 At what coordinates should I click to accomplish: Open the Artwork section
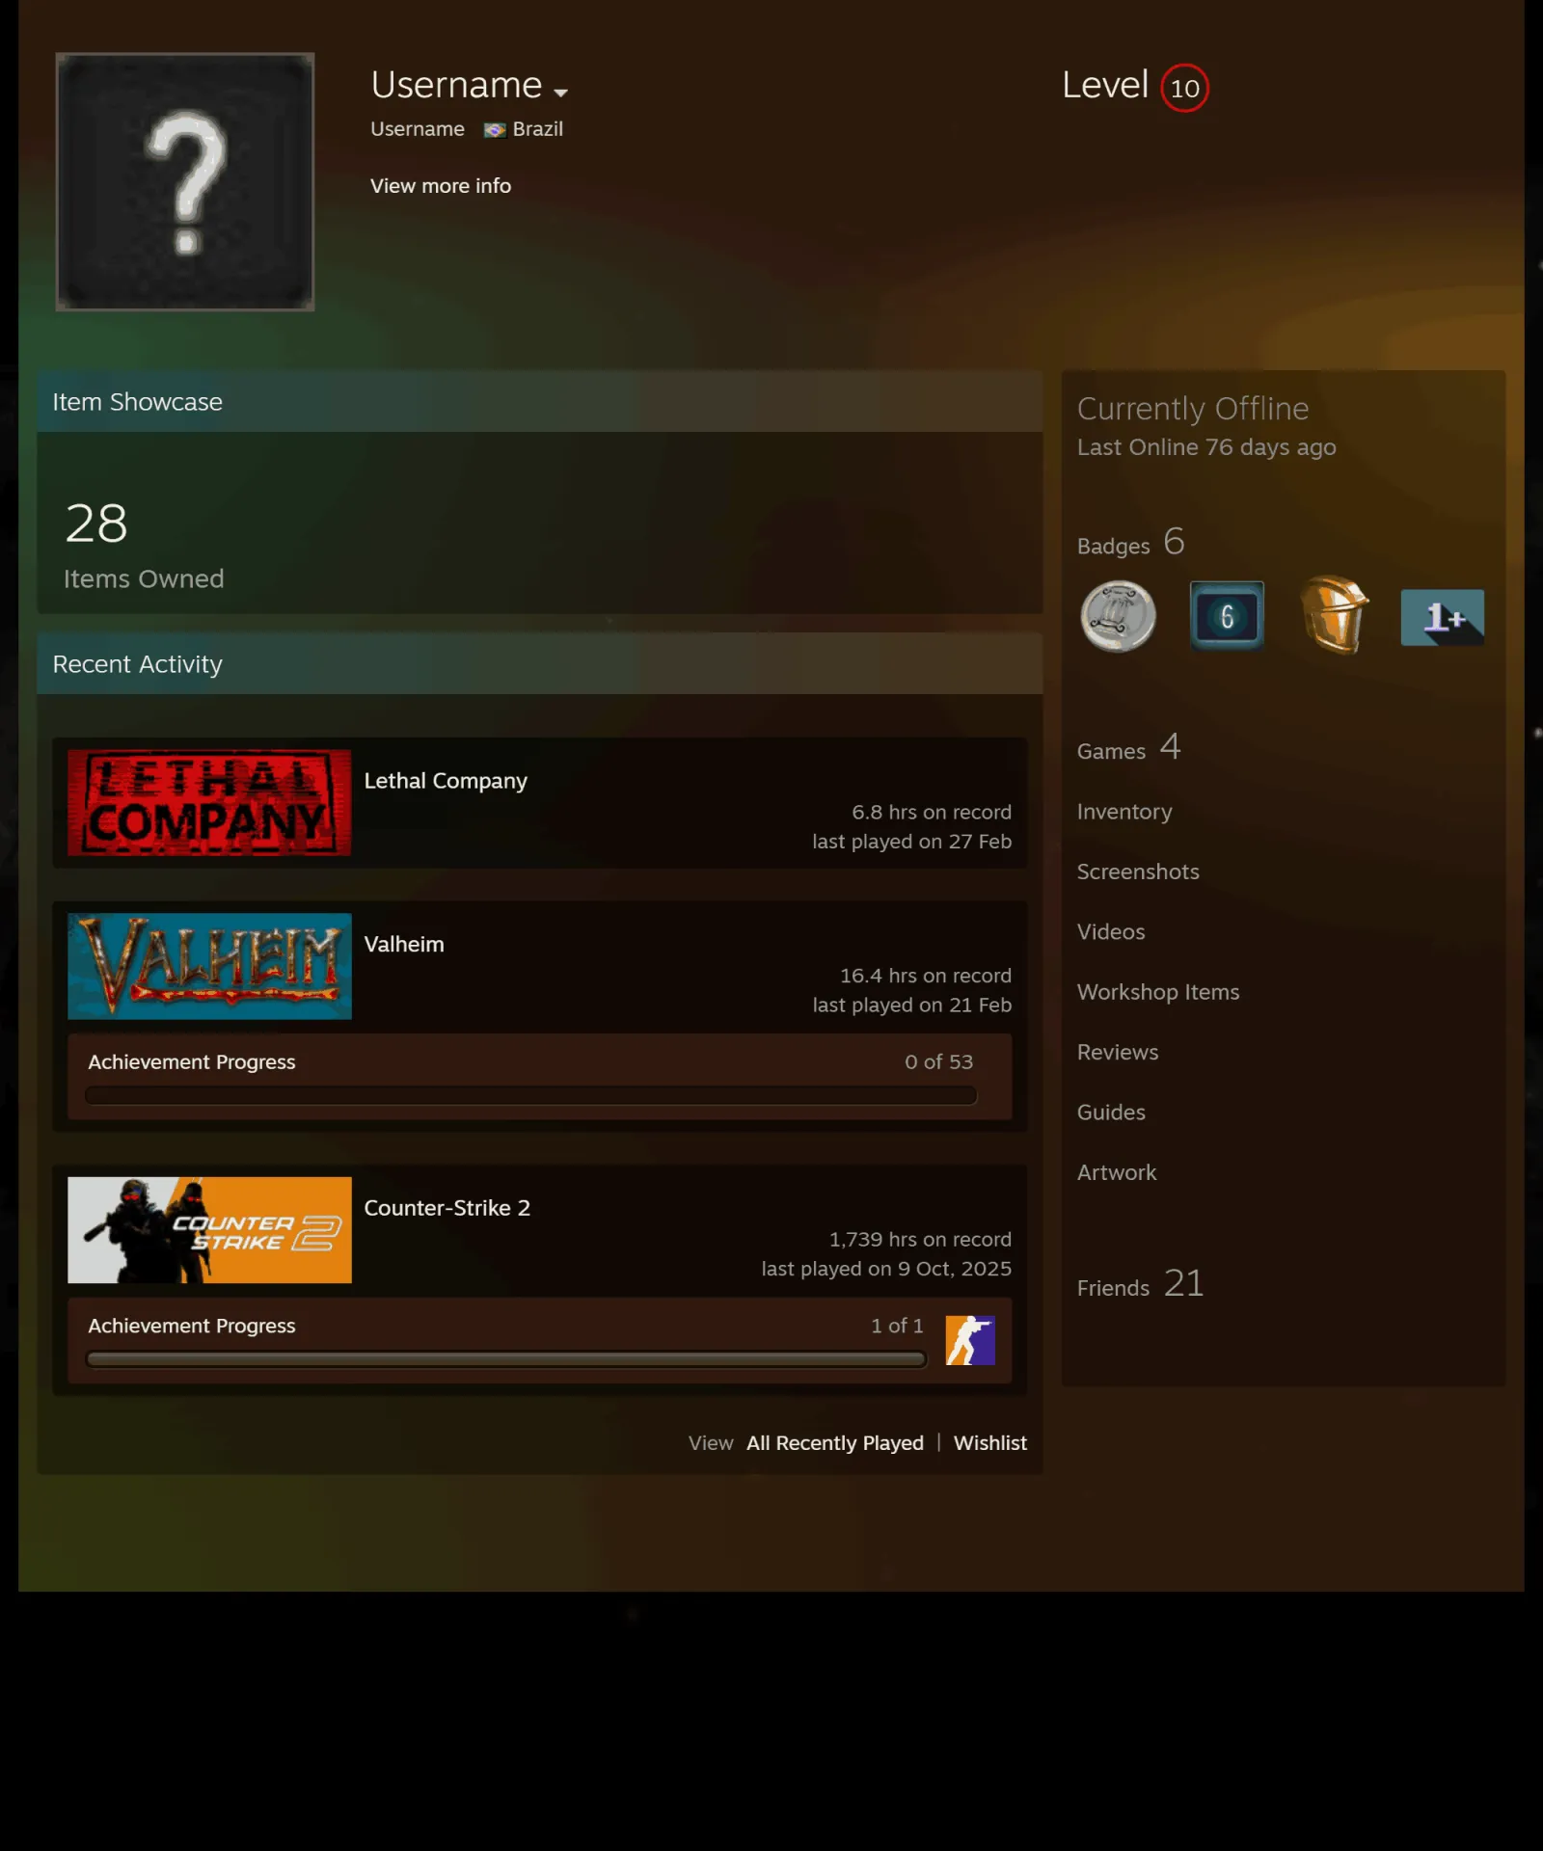1117,1172
